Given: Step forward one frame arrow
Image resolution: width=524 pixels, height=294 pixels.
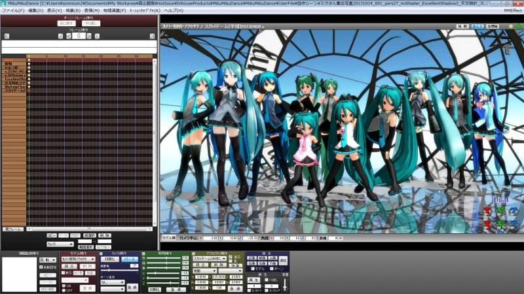Looking at the screenshot, I should [x=89, y=36].
